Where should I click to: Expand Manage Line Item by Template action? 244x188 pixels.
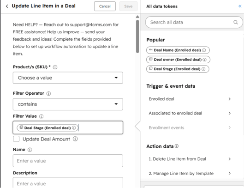tap(190, 173)
